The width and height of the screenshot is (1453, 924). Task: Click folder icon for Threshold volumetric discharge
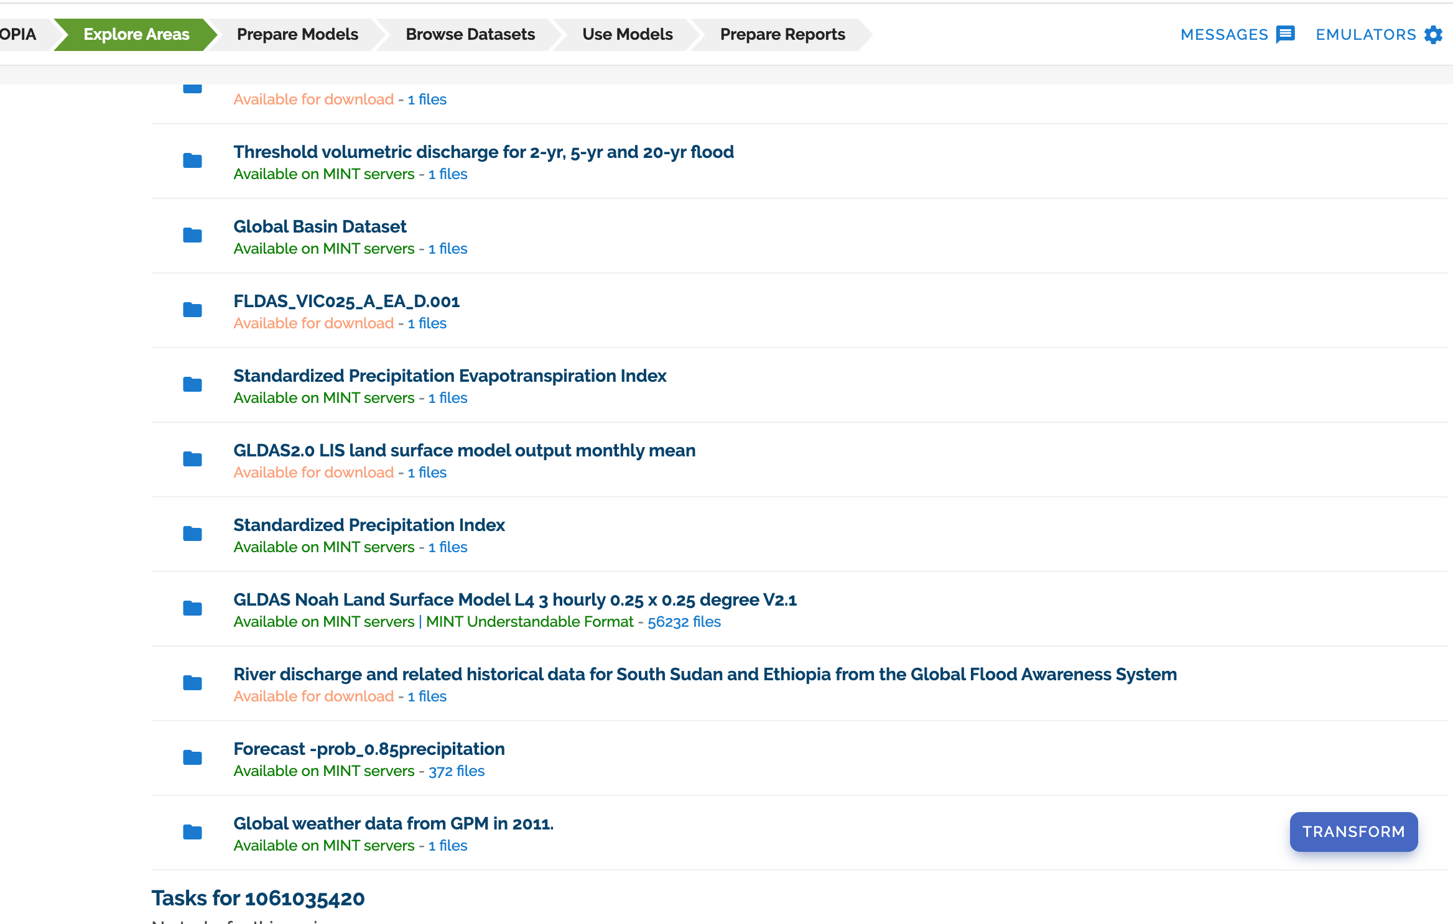coord(192,160)
